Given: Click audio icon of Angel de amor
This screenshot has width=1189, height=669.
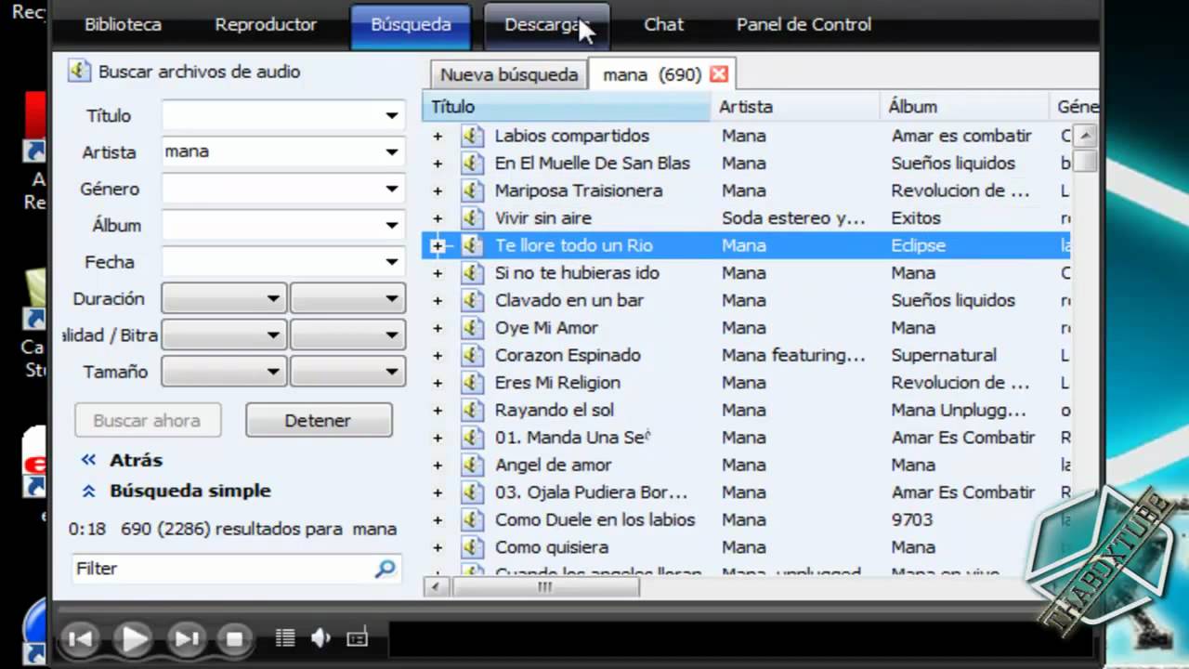Looking at the screenshot, I should 473,465.
